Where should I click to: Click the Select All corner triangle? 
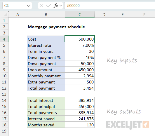coord(6,15)
